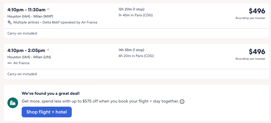Select the 4:10pm - 11:30am flight

26,10
